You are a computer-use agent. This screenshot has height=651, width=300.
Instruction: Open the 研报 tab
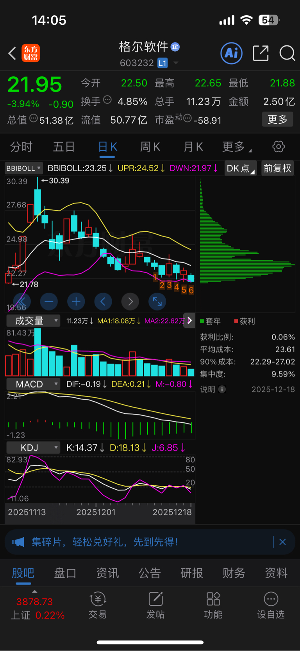coord(192,573)
